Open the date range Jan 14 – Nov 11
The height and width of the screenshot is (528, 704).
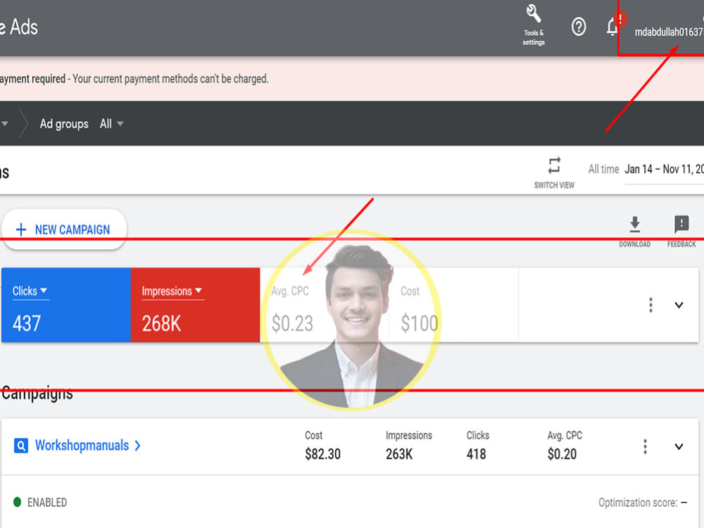point(664,169)
